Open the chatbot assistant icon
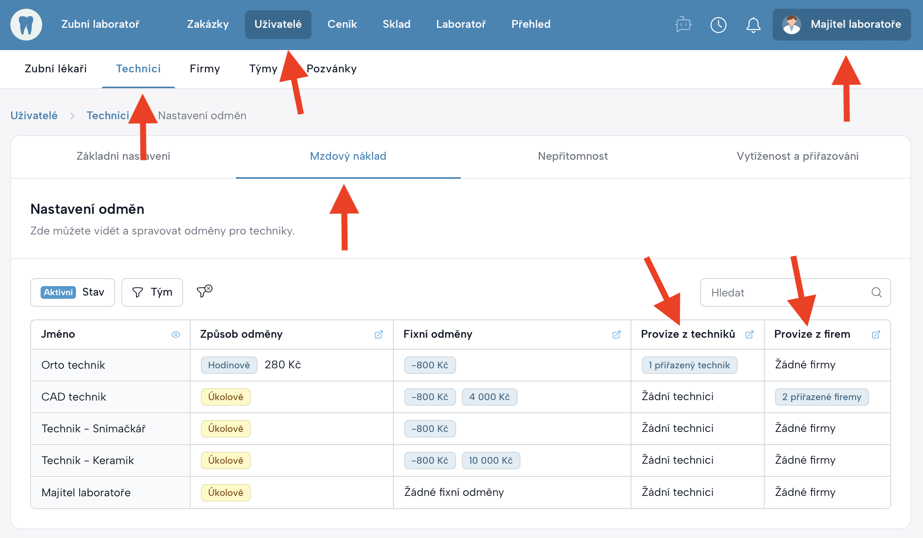Image resolution: width=923 pixels, height=538 pixels. [683, 25]
